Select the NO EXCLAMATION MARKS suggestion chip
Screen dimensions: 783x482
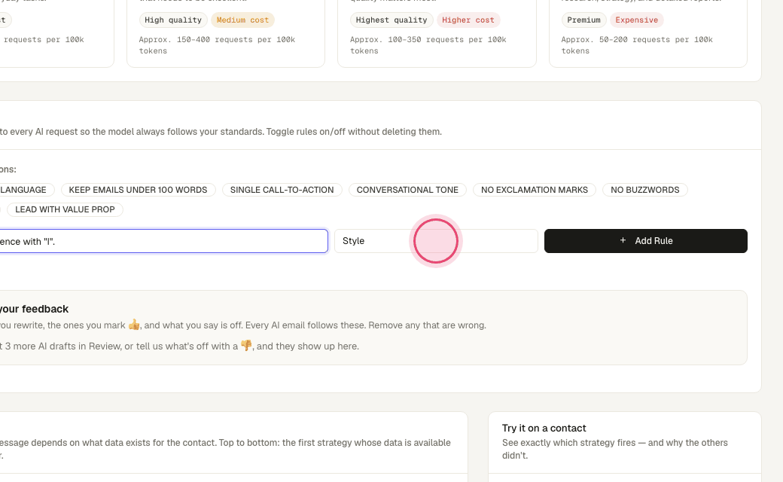(x=535, y=190)
